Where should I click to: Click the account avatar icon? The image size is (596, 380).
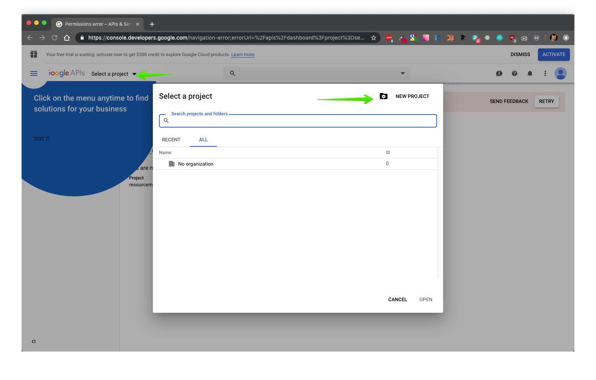click(560, 73)
